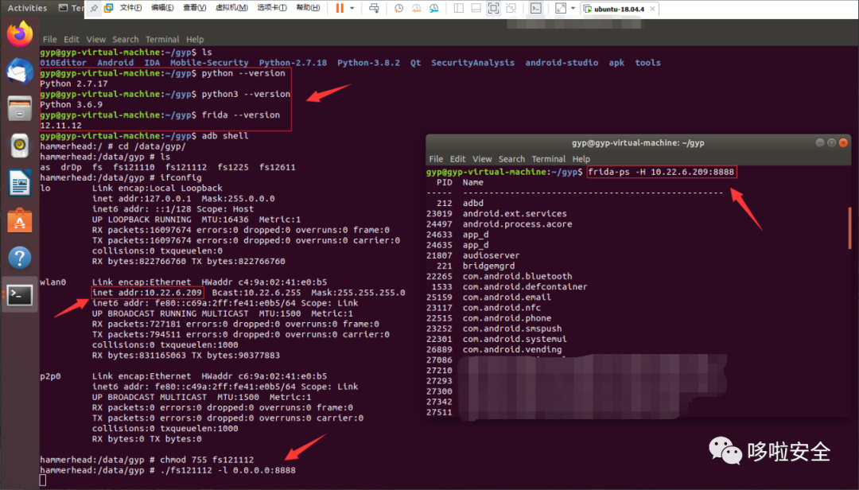Viewport: 859px width, 490px height.
Task: Revert the VM to previous snapshot
Action: point(416,8)
